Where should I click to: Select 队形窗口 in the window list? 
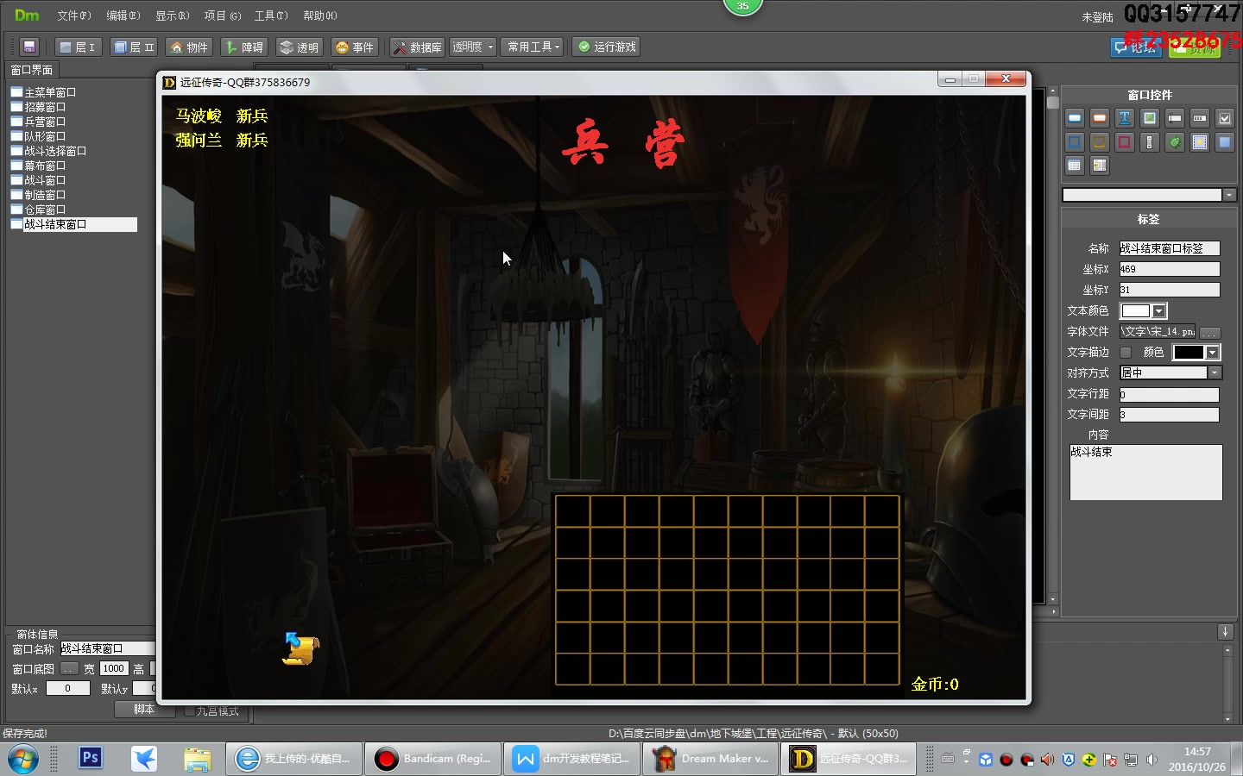(45, 136)
